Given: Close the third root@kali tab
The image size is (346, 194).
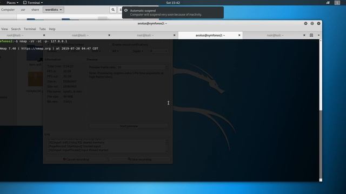Looking at the screenshot, I should pyautogui.click(x=174, y=35).
